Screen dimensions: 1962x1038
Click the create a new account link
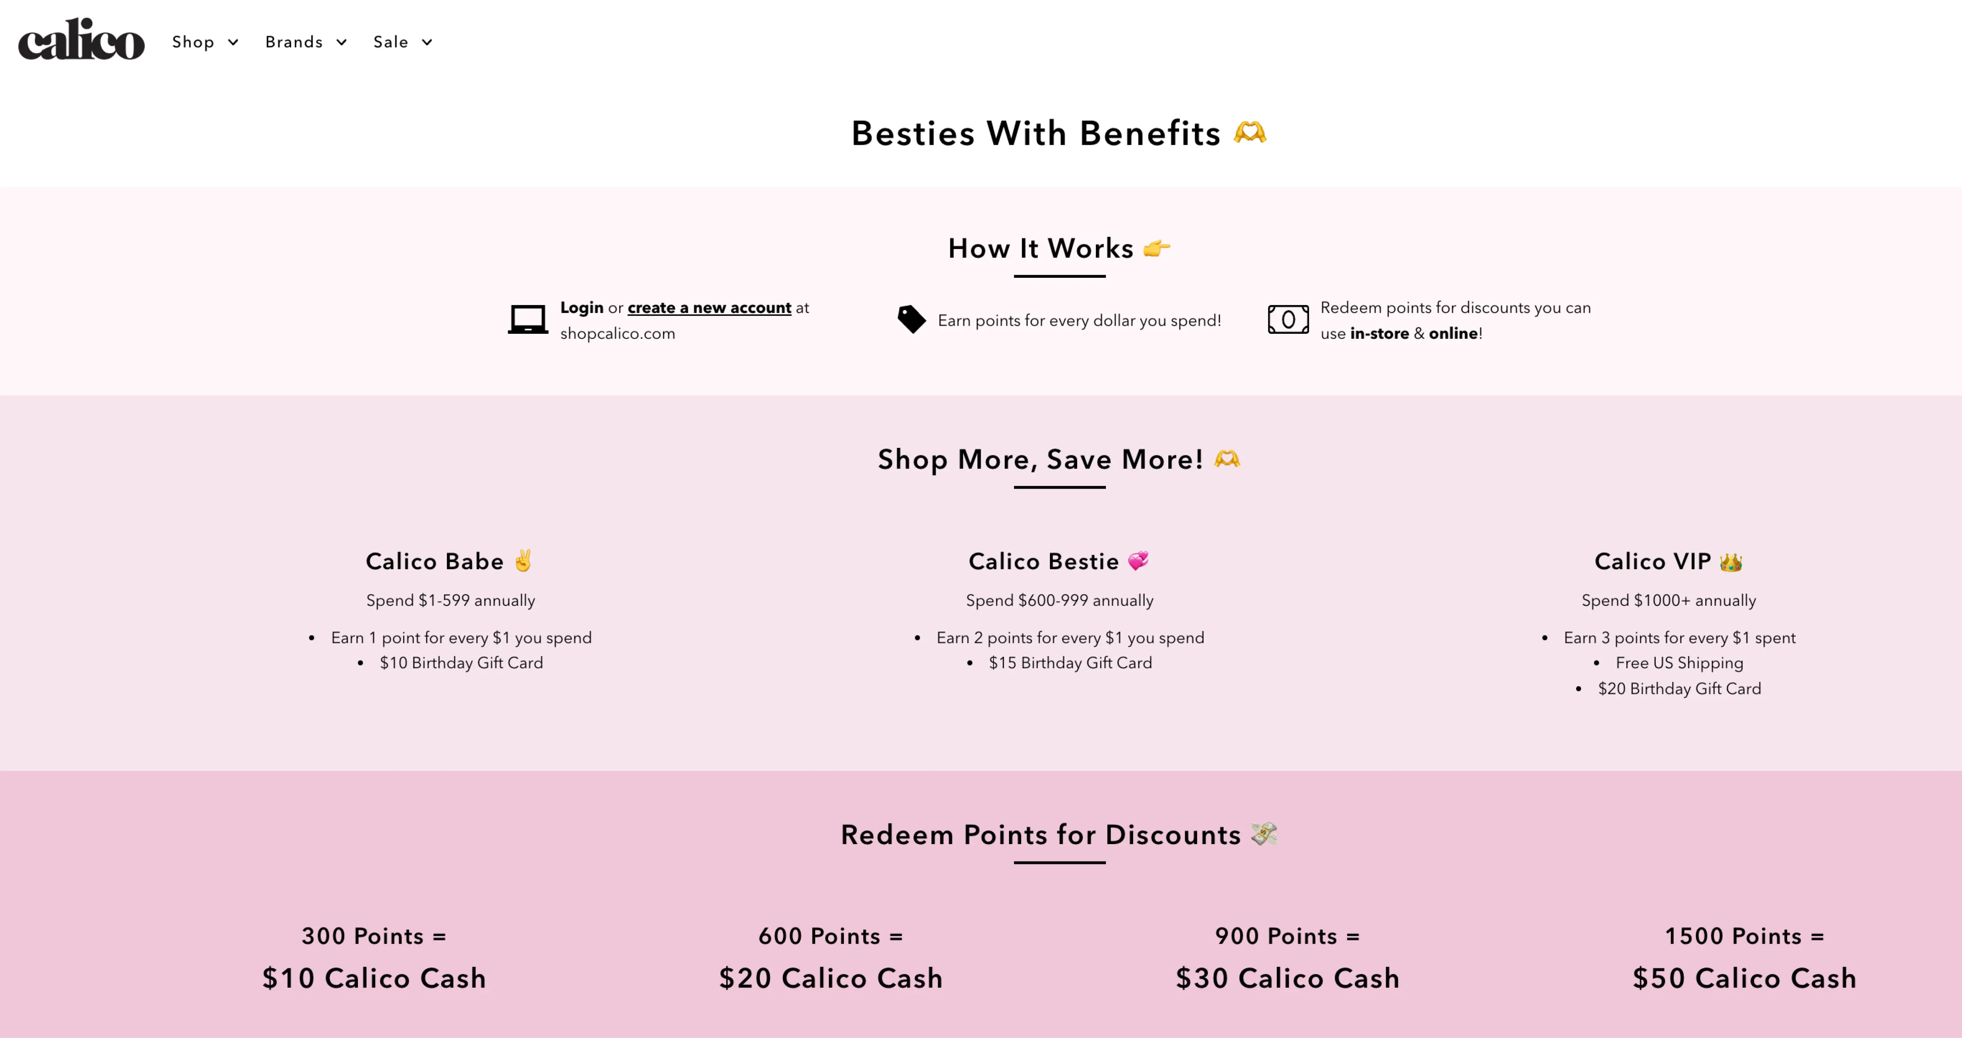pyautogui.click(x=709, y=308)
